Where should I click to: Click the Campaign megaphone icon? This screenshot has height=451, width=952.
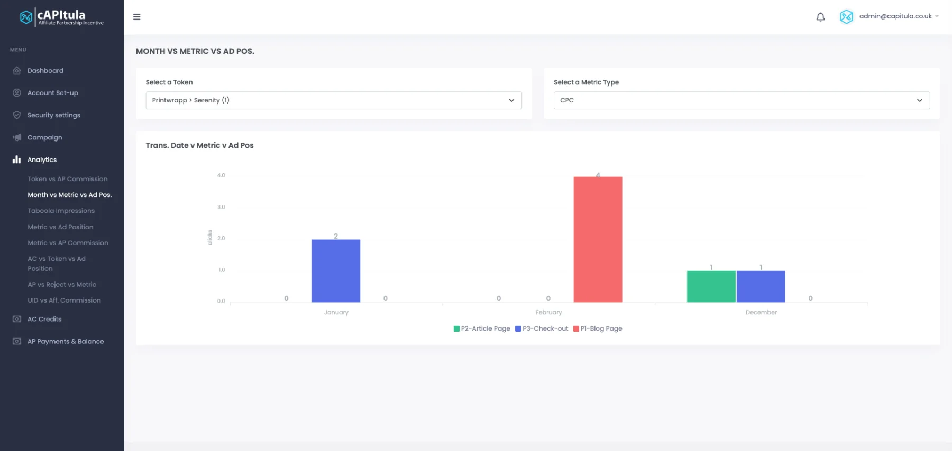tap(17, 137)
